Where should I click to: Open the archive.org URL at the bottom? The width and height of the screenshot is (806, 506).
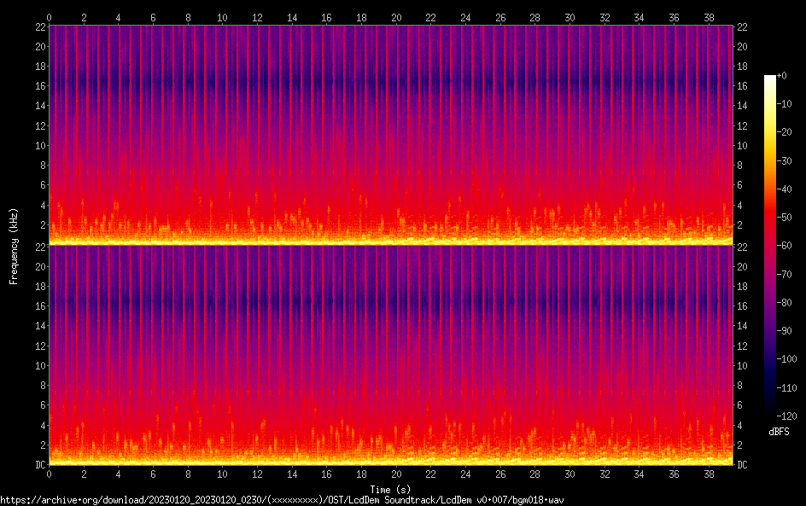(282, 500)
